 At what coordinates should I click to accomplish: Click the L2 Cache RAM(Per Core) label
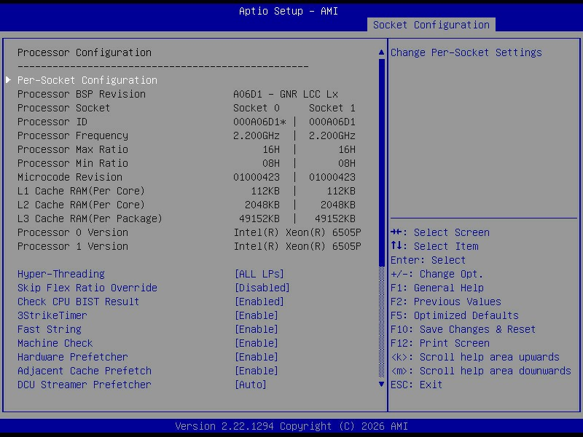click(81, 205)
